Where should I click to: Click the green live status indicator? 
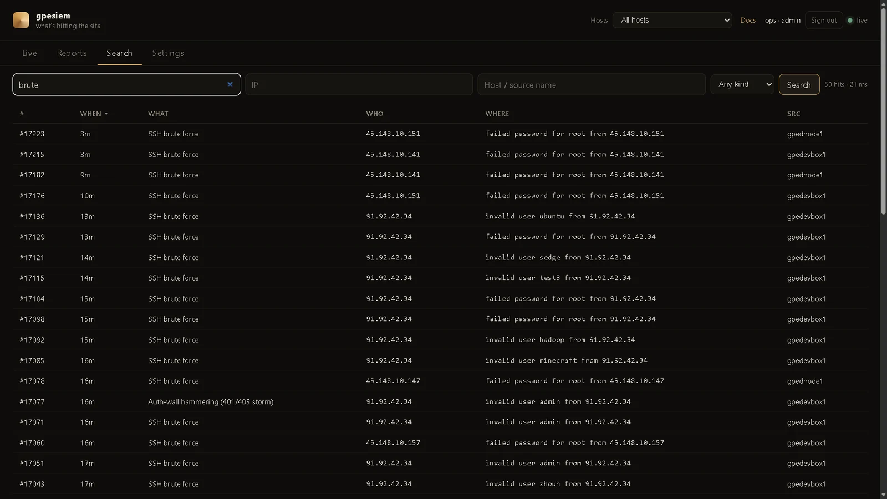click(x=850, y=20)
